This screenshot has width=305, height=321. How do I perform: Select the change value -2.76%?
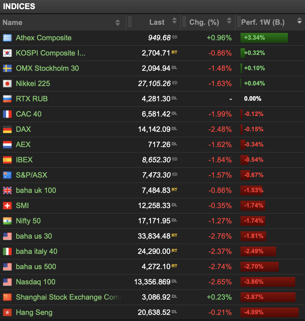220,236
